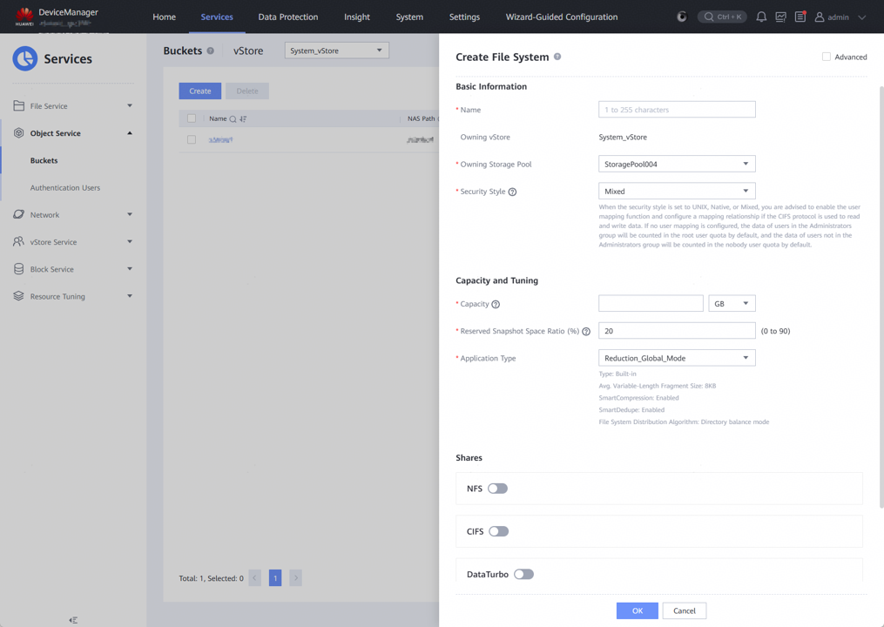Open the Application Type dropdown
Viewport: 884px width, 627px height.
(x=676, y=358)
